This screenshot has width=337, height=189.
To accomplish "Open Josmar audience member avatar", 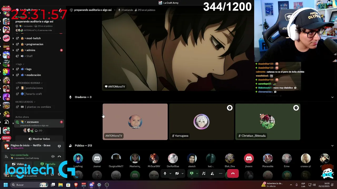I will (x=97, y=158).
